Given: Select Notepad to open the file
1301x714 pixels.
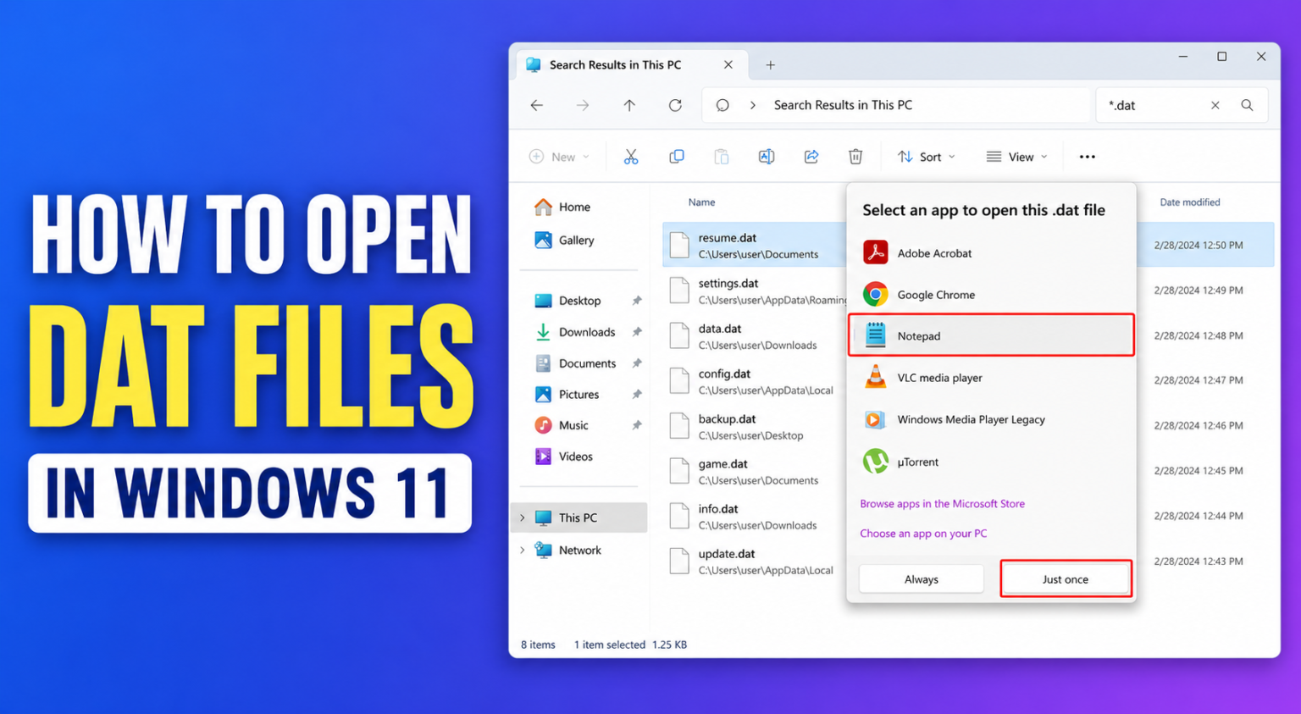Looking at the screenshot, I should tap(991, 335).
